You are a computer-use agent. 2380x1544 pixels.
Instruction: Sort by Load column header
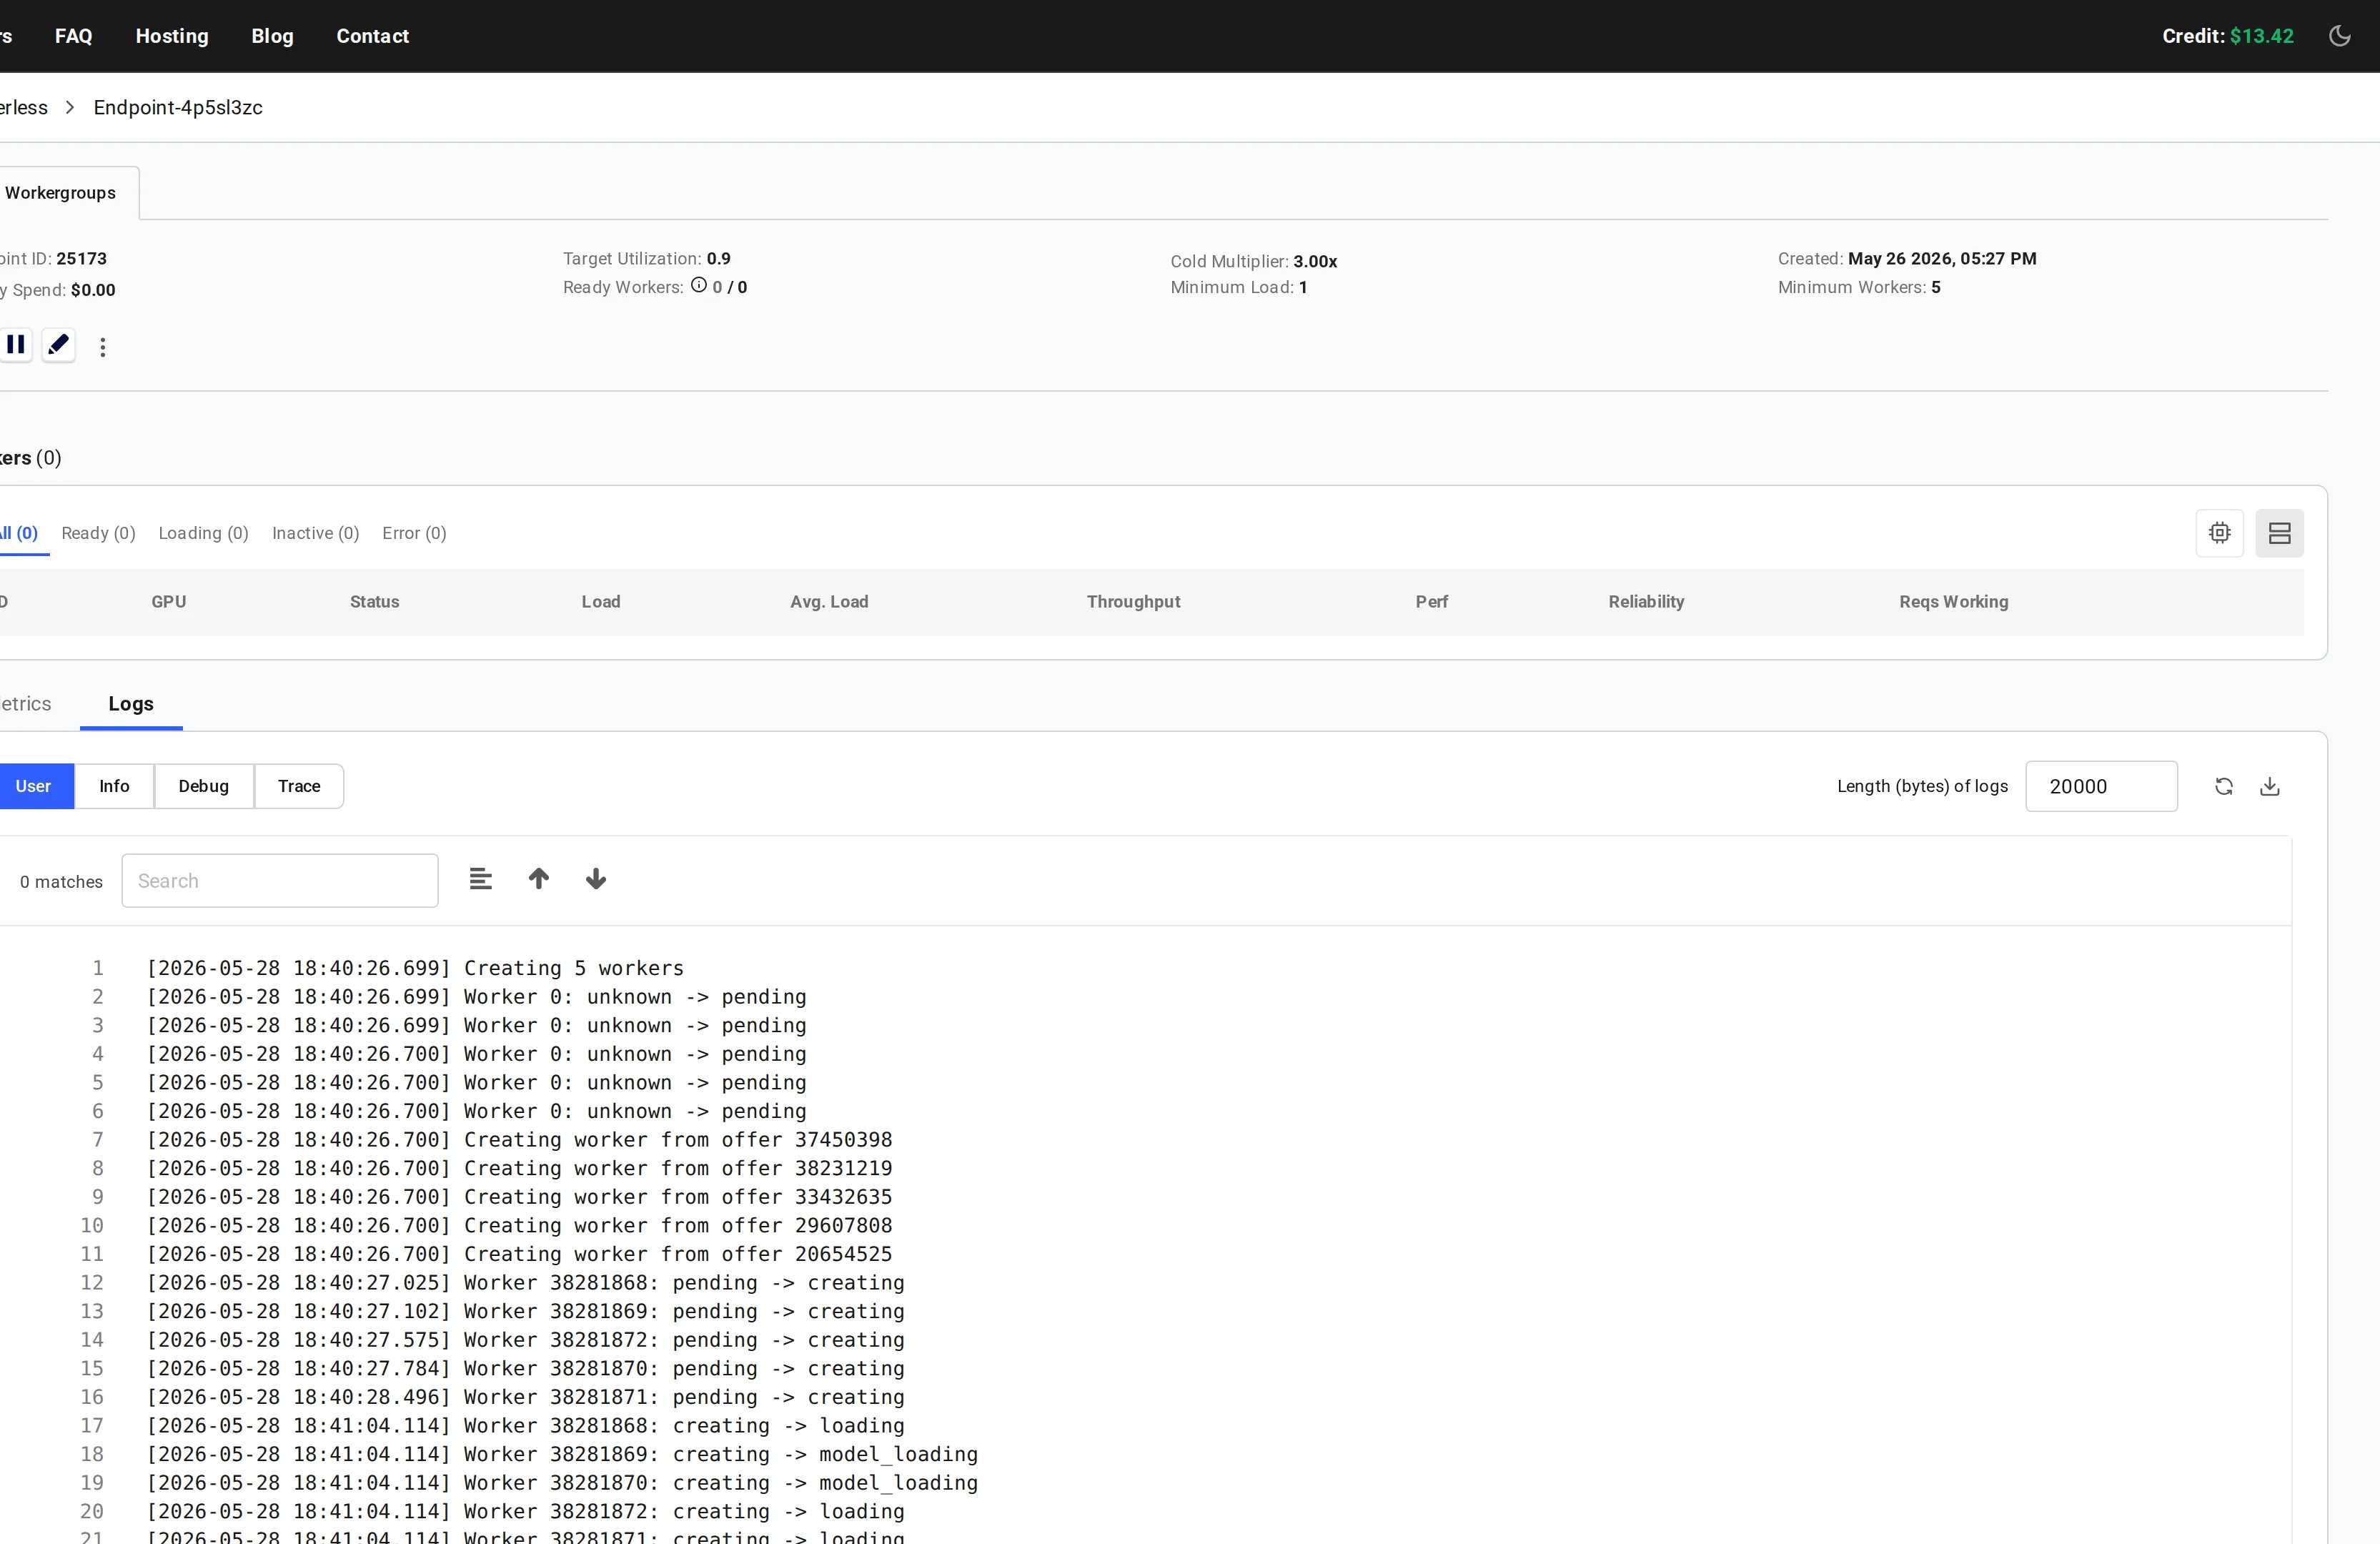601,602
